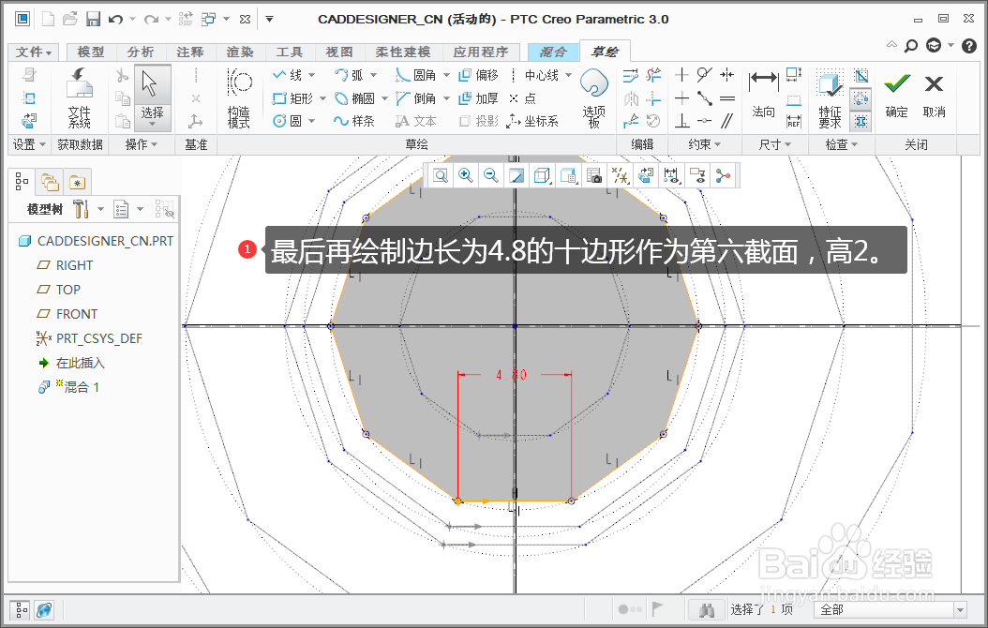988x628 pixels.
Task: Select the FRONT datum plane in model tree
Action: [x=68, y=314]
